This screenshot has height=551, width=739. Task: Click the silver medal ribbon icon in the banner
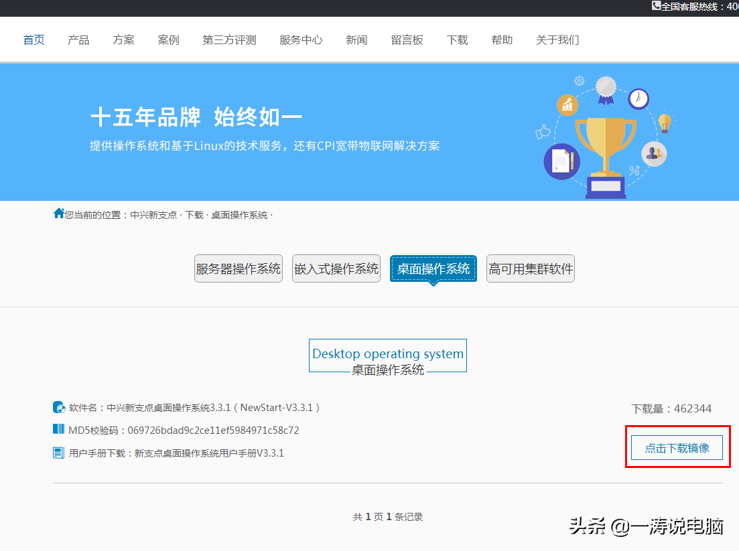(x=606, y=90)
